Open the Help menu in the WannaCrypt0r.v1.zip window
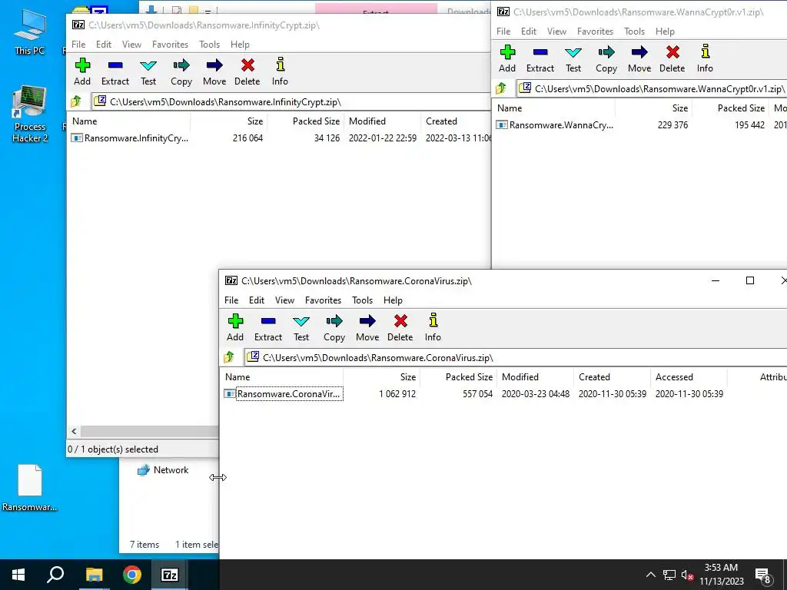The height and width of the screenshot is (590, 787). [665, 31]
